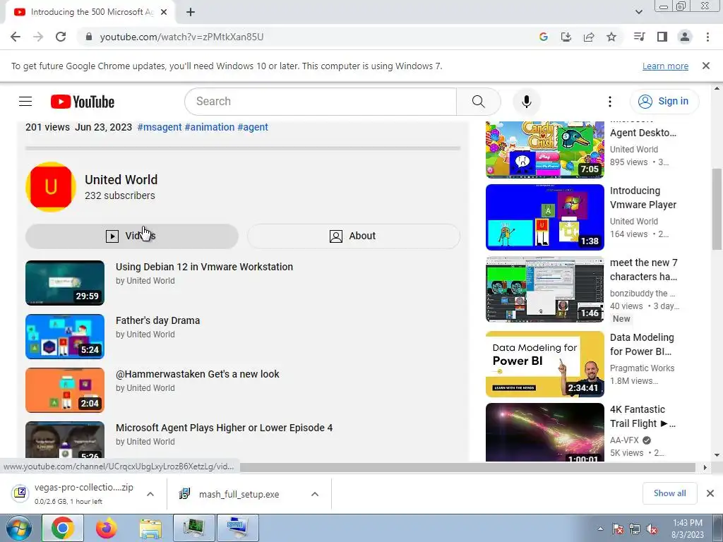The image size is (723, 542).
Task: Reload the page
Action: pyautogui.click(x=61, y=37)
